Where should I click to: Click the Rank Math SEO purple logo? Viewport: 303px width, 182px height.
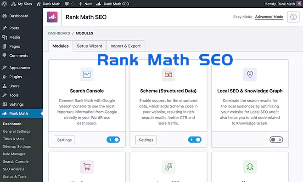coord(52,17)
